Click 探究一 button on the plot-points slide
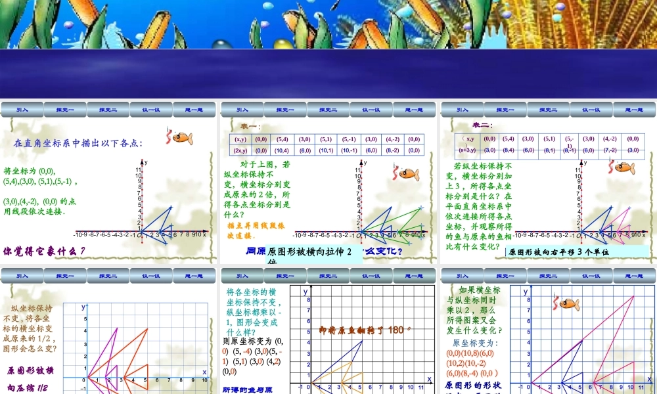The image size is (657, 394). click(65, 110)
